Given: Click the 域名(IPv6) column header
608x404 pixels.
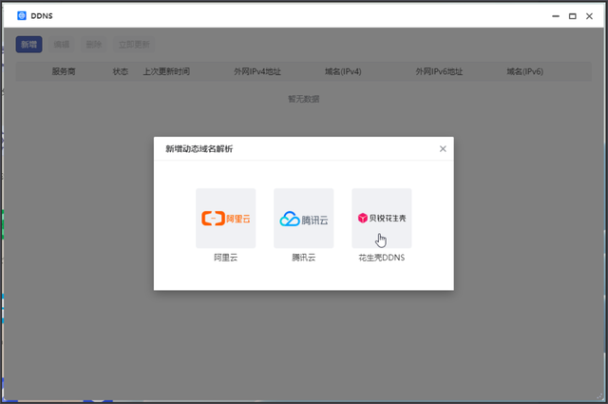Looking at the screenshot, I should 525,71.
